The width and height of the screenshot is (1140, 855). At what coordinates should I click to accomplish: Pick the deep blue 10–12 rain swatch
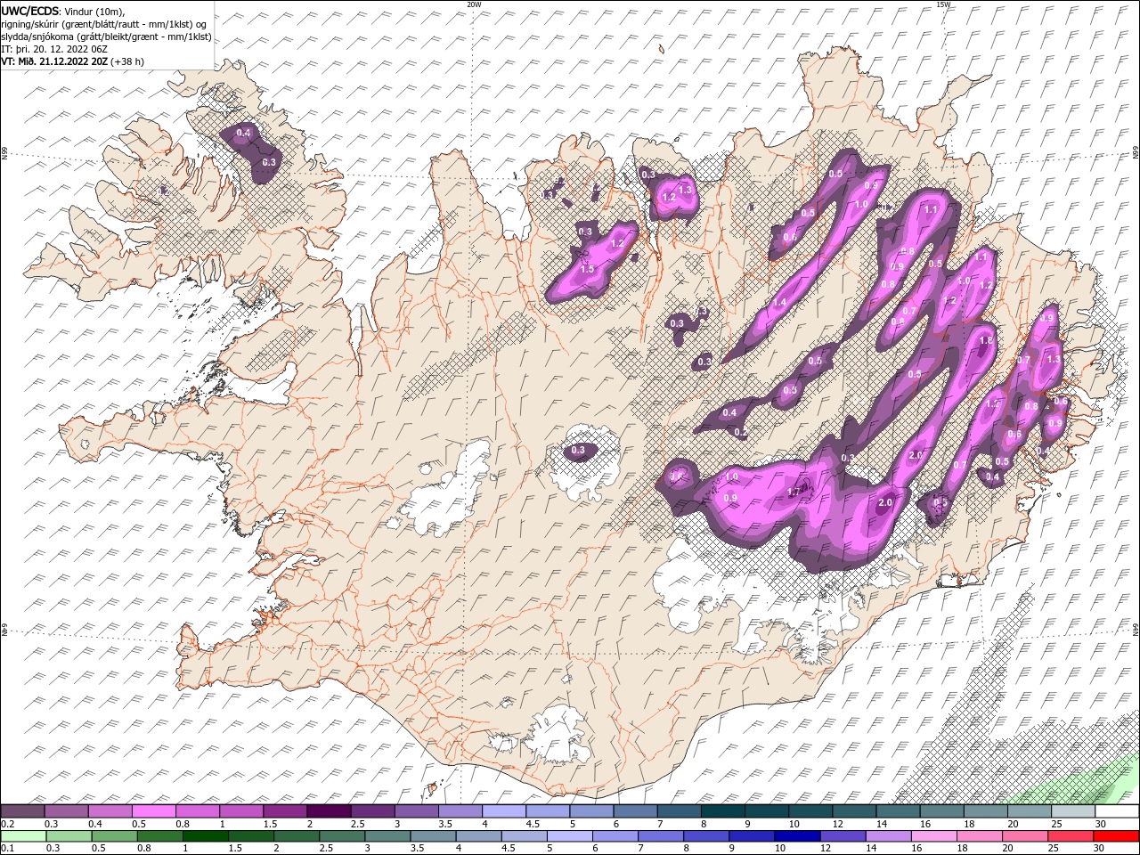[x=797, y=835]
